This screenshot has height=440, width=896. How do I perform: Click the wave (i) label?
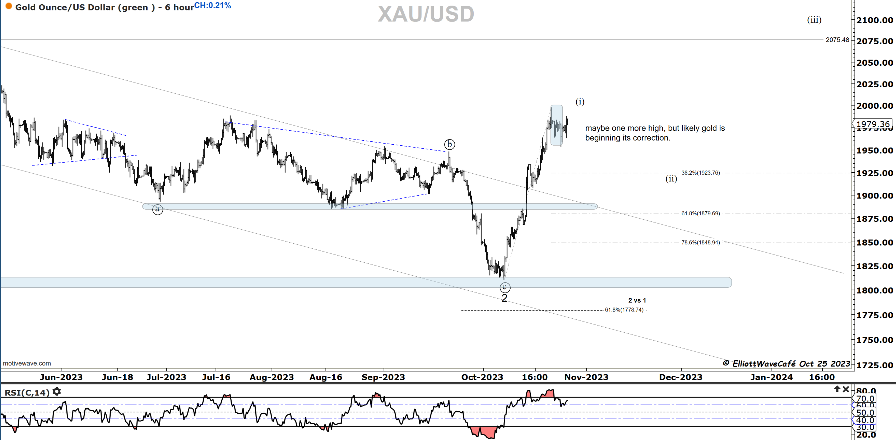580,102
